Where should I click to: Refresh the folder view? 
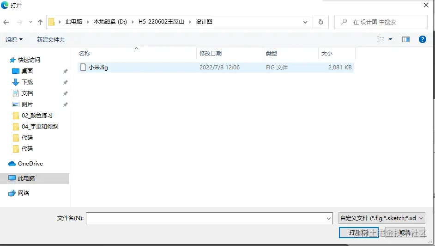[320, 22]
